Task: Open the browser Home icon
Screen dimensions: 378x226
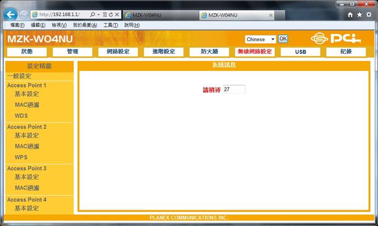Action: [x=350, y=15]
